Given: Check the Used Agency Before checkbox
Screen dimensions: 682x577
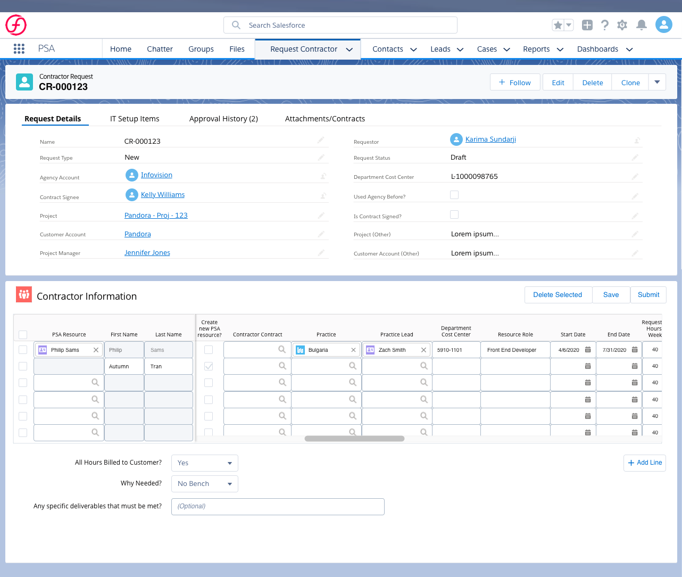Looking at the screenshot, I should point(454,195).
